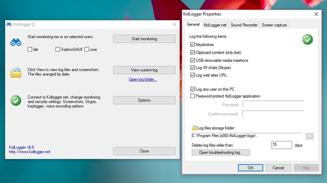
Task: Click the log files storage folder path field
Action: click(x=247, y=136)
